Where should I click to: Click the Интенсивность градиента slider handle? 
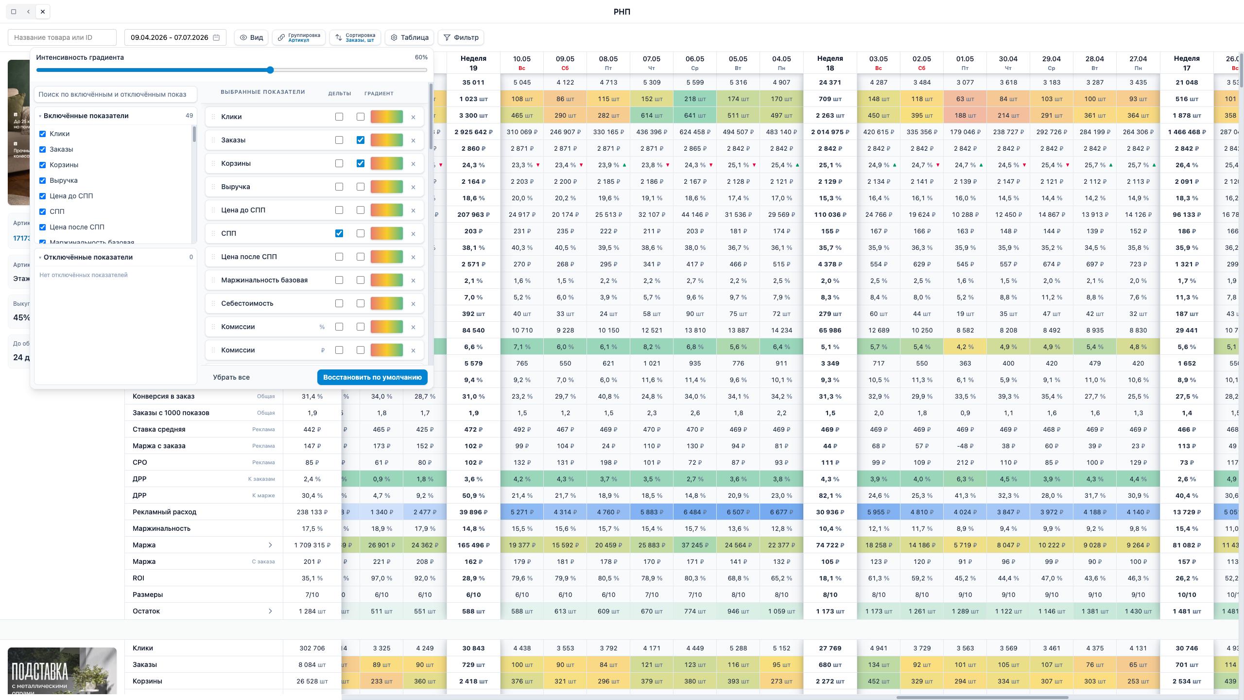[270, 70]
